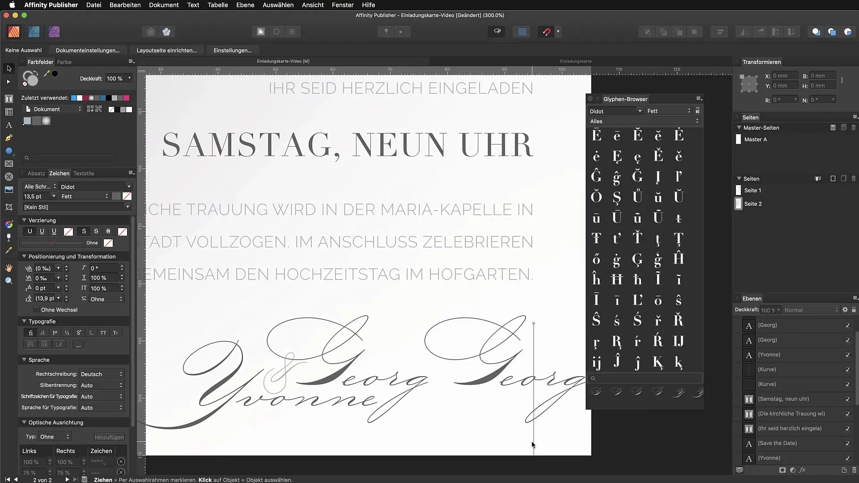Select the Move tool arrow

coord(9,68)
